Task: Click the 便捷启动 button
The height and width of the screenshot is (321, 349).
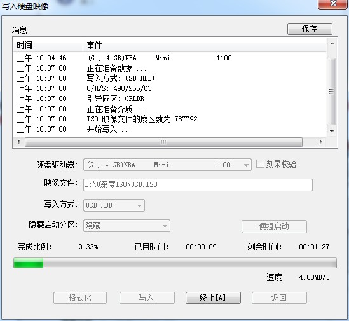Action: [x=274, y=227]
